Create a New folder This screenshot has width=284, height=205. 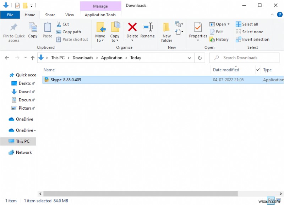pos(166,33)
